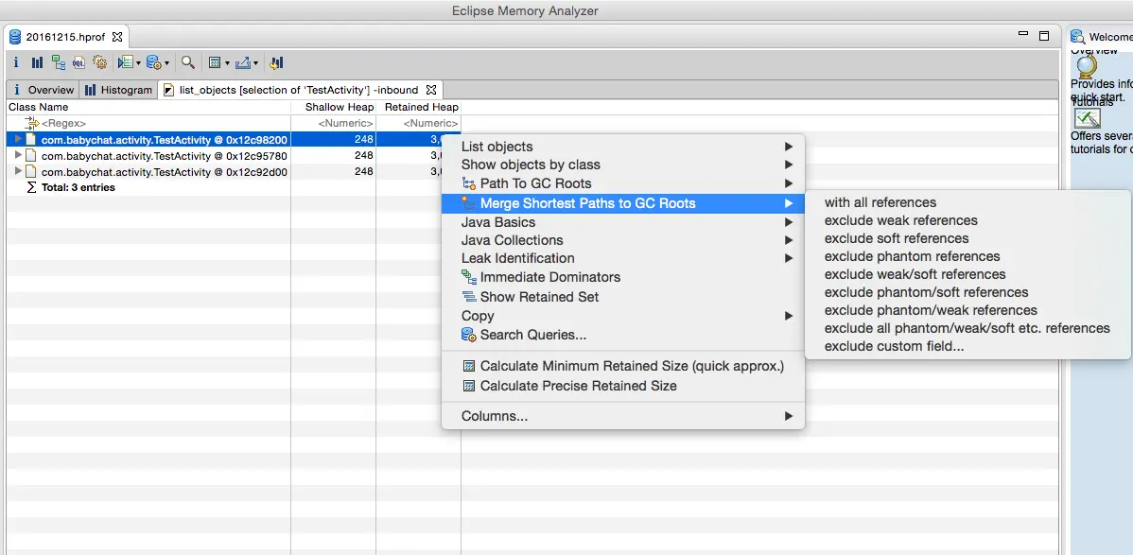Select 'exclude weak references' option
The height and width of the screenshot is (555, 1133).
pyautogui.click(x=967, y=220)
